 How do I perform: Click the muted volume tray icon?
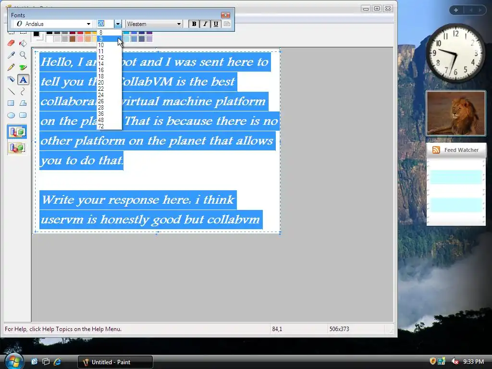[x=455, y=361]
